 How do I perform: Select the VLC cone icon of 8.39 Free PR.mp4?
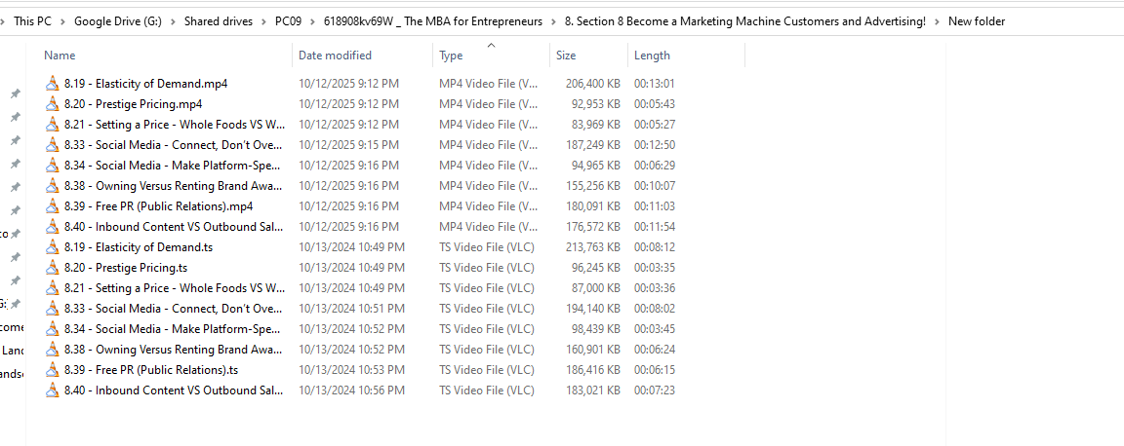pos(53,206)
